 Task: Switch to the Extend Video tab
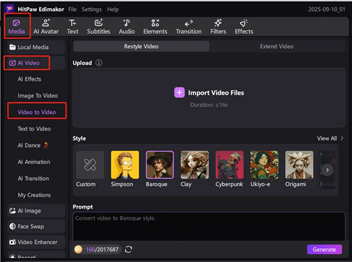277,46
